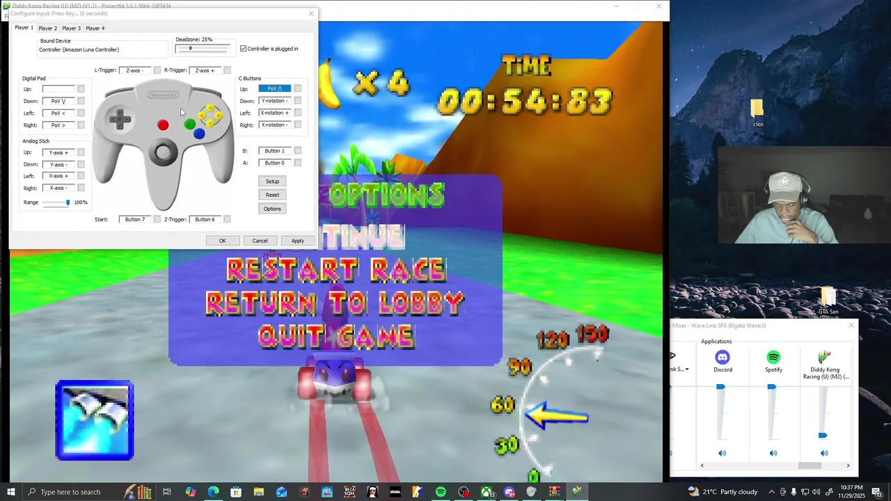The height and width of the screenshot is (501, 891).
Task: Select QUIT GAME in the game menu
Action: 336,337
